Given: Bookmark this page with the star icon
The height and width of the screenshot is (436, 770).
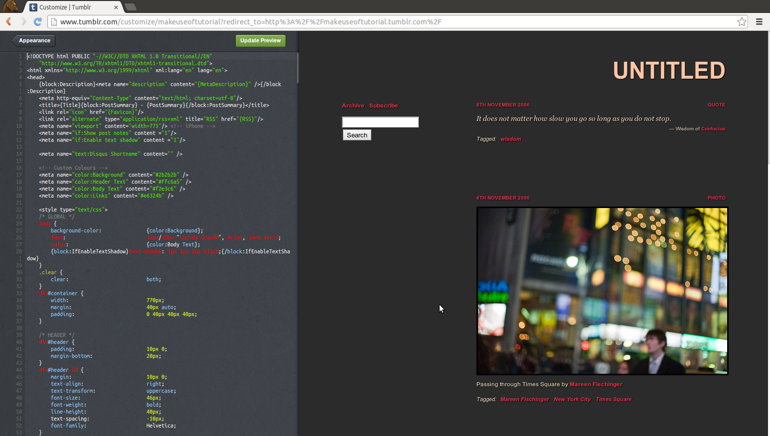Looking at the screenshot, I should click(x=742, y=21).
